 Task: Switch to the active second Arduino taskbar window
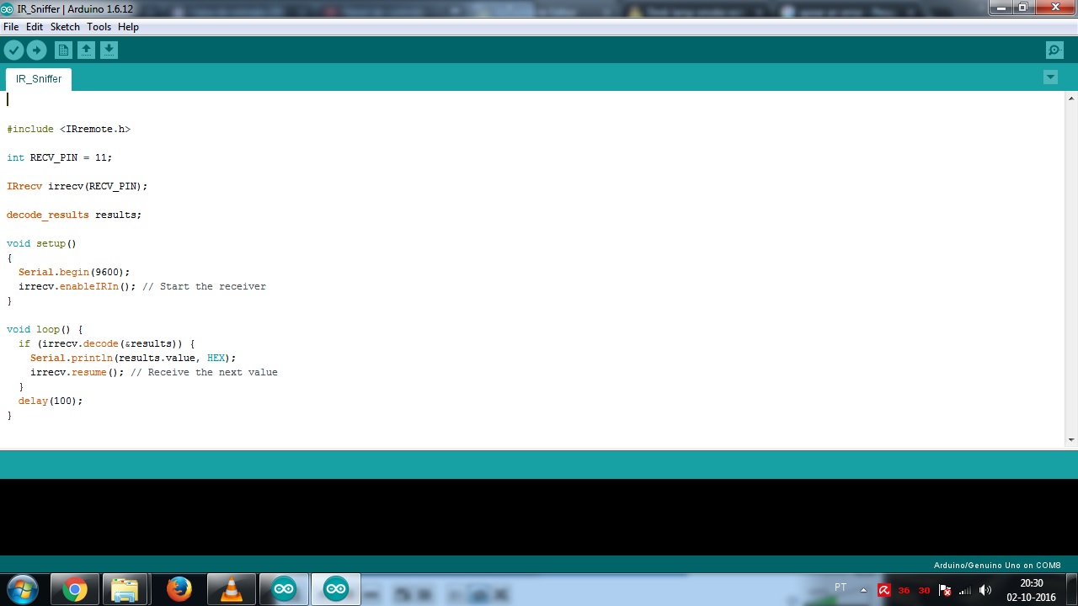tap(336, 590)
